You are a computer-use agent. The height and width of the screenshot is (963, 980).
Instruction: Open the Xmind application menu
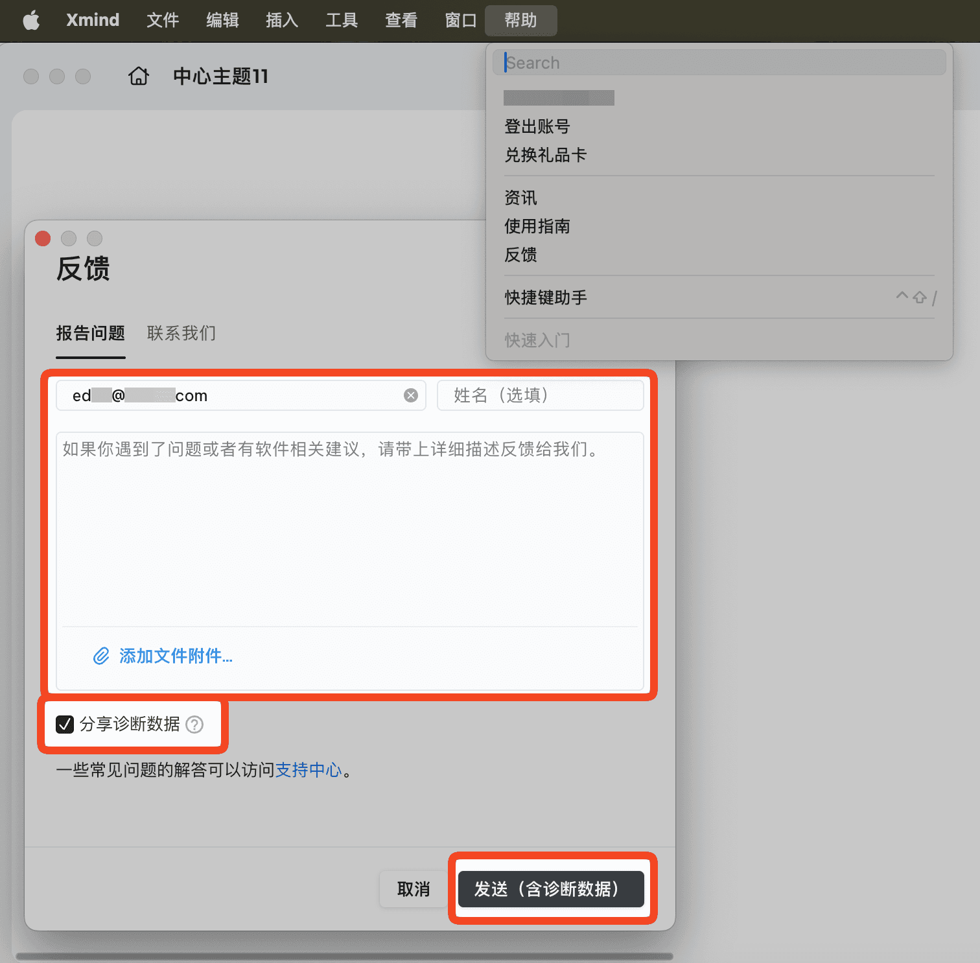pos(93,20)
